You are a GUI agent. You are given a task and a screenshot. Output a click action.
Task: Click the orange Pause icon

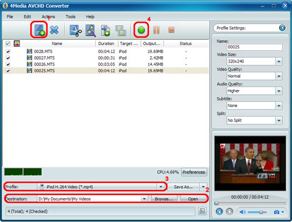tap(157, 30)
